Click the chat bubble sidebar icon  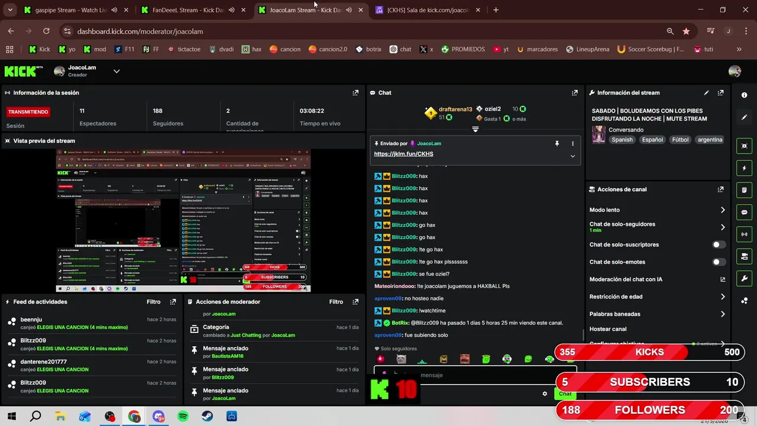(x=744, y=212)
